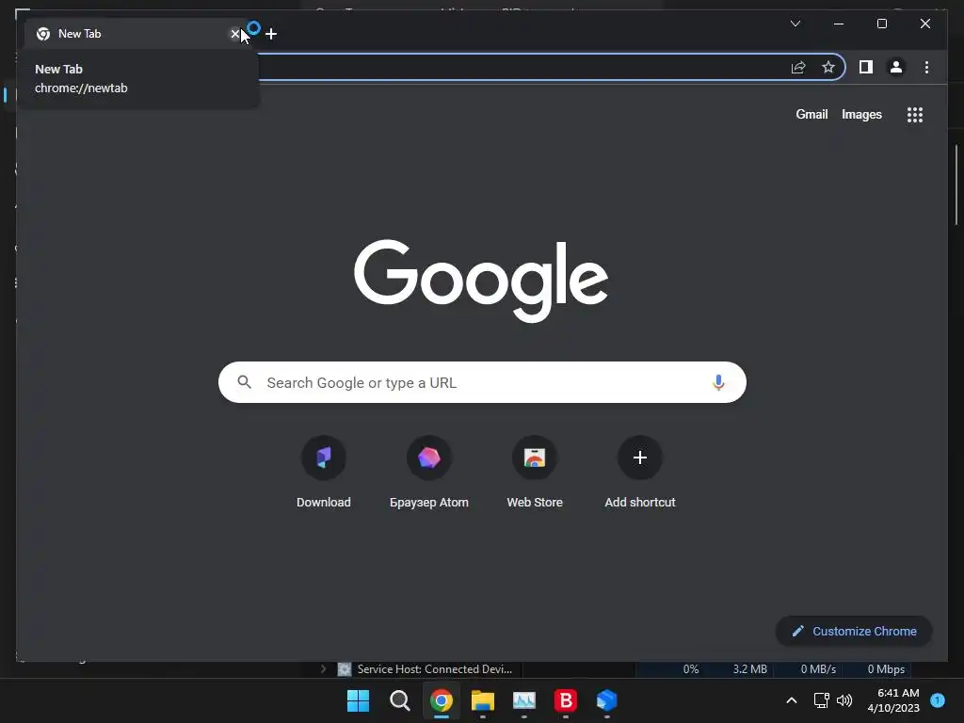
Task: Open the Web Store shortcut
Action: pyautogui.click(x=535, y=473)
